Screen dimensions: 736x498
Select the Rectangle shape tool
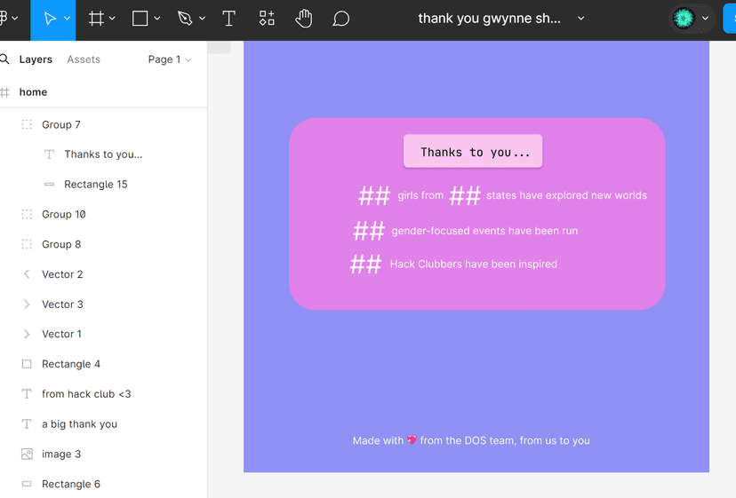[140, 19]
